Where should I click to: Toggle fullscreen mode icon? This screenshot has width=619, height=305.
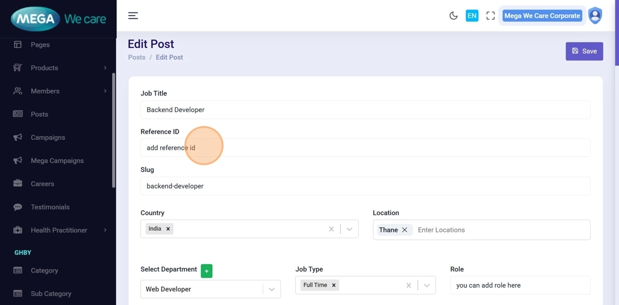coord(491,16)
